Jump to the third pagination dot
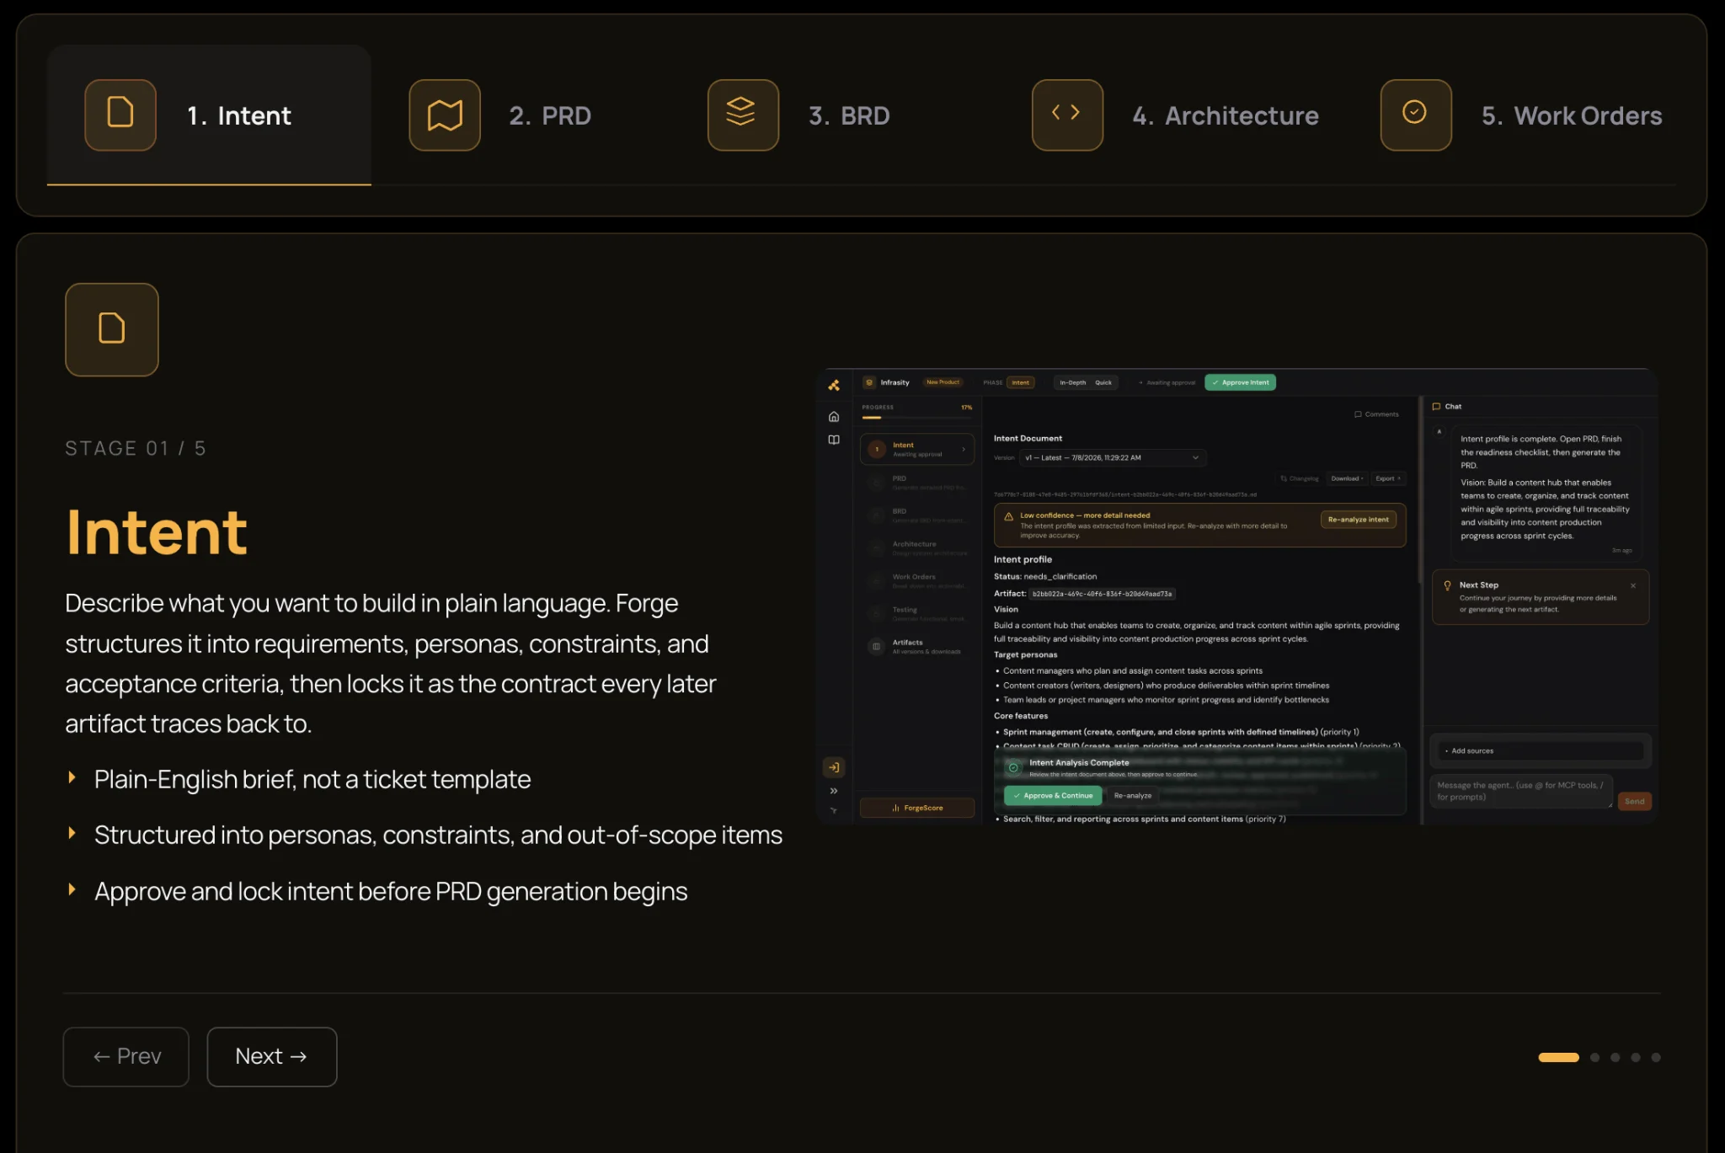 [x=1615, y=1057]
